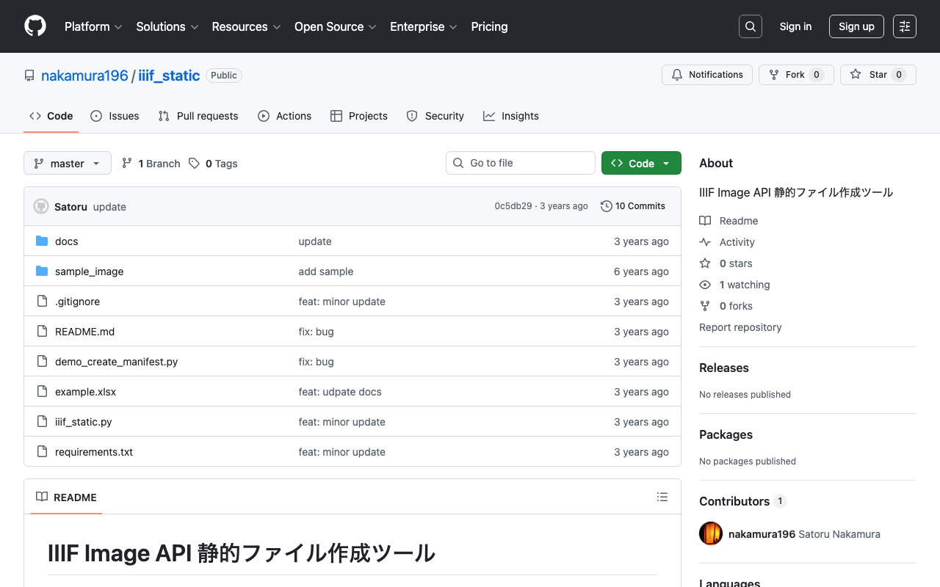Expand the Resources menu in the header
Viewport: 940px width, 587px height.
[246, 26]
